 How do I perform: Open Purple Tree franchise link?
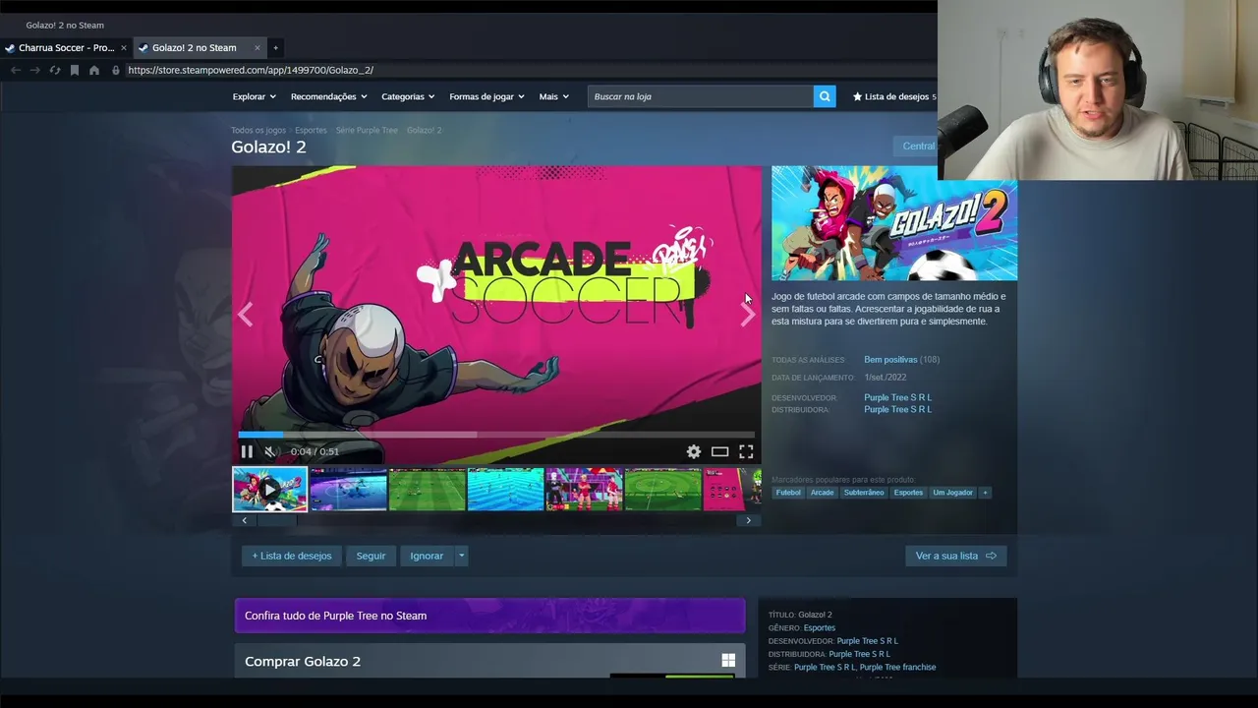[x=898, y=667]
